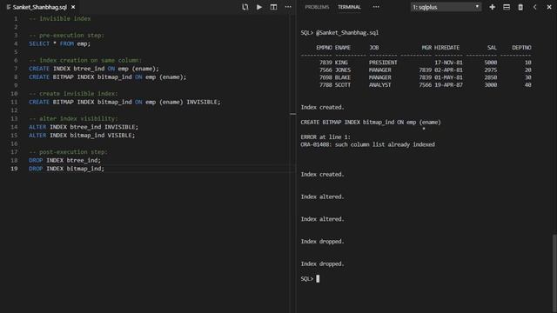Click the SELECT keyword on line 4

39,43
